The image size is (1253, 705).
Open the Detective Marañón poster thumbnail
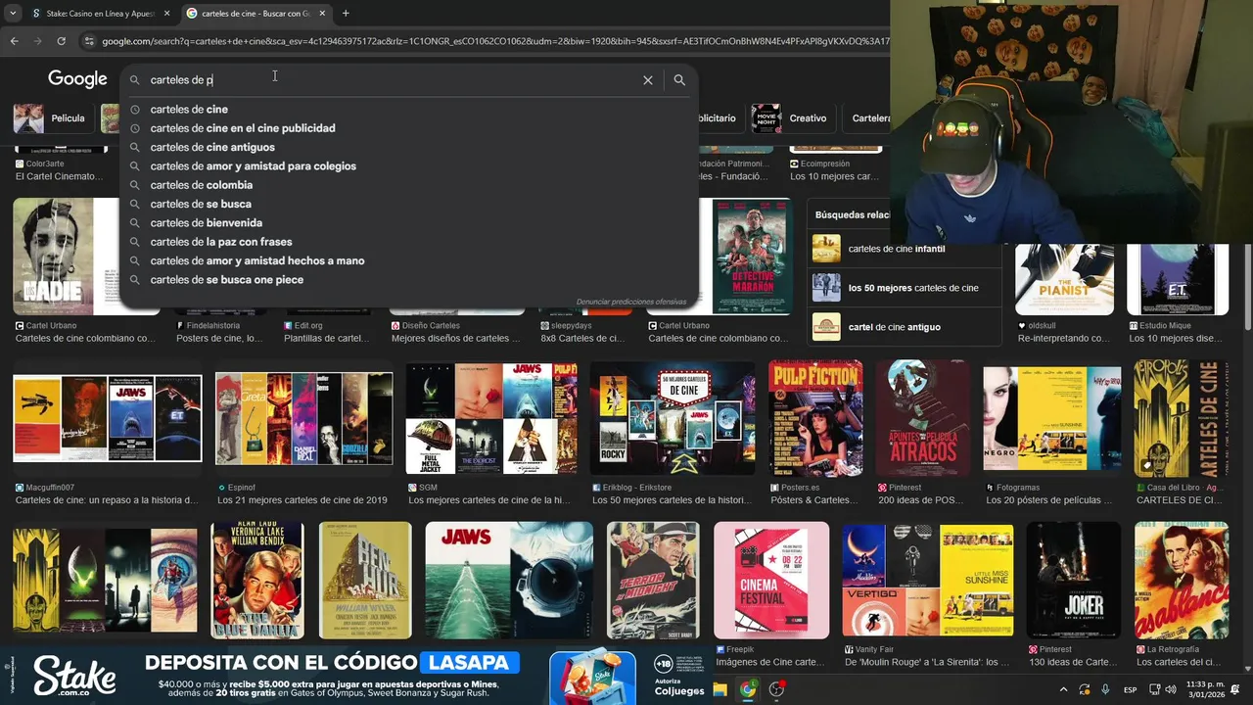751,257
